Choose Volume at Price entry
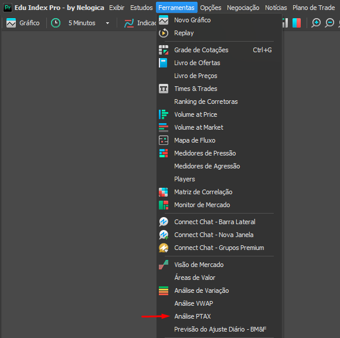Viewport: 340px width, 338px height. tap(219, 114)
